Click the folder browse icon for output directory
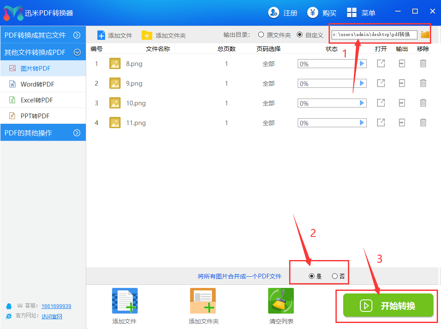This screenshot has width=441, height=329. [x=425, y=35]
